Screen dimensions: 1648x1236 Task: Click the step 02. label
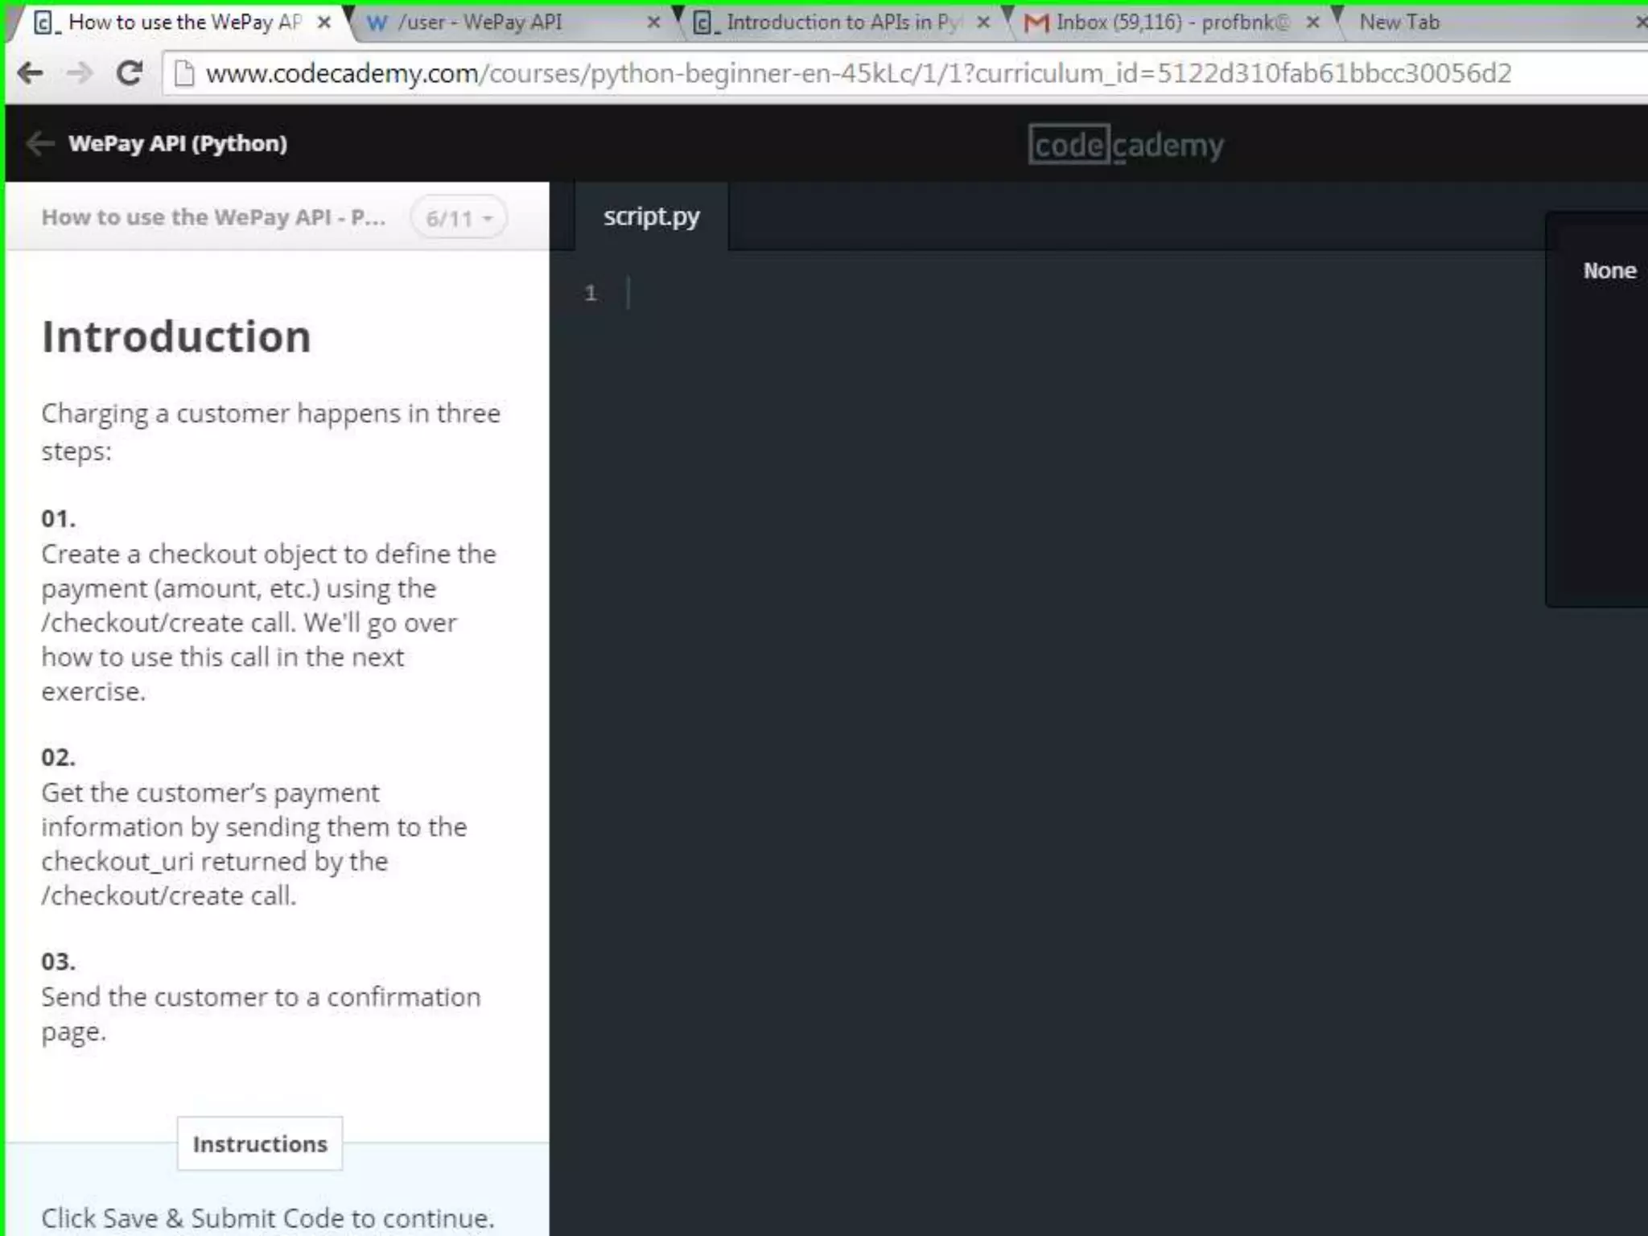(59, 757)
